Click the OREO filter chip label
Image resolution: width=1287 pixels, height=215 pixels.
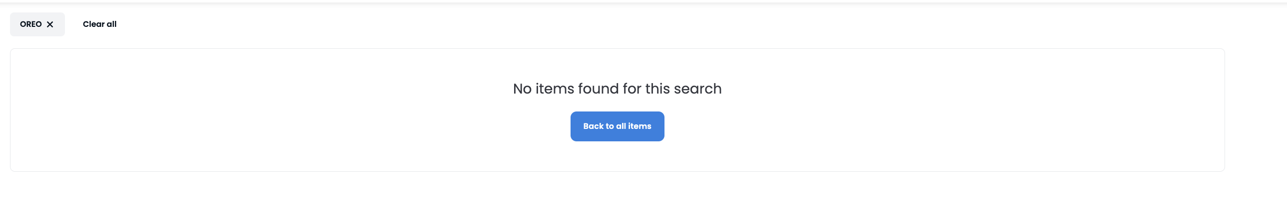coord(30,24)
